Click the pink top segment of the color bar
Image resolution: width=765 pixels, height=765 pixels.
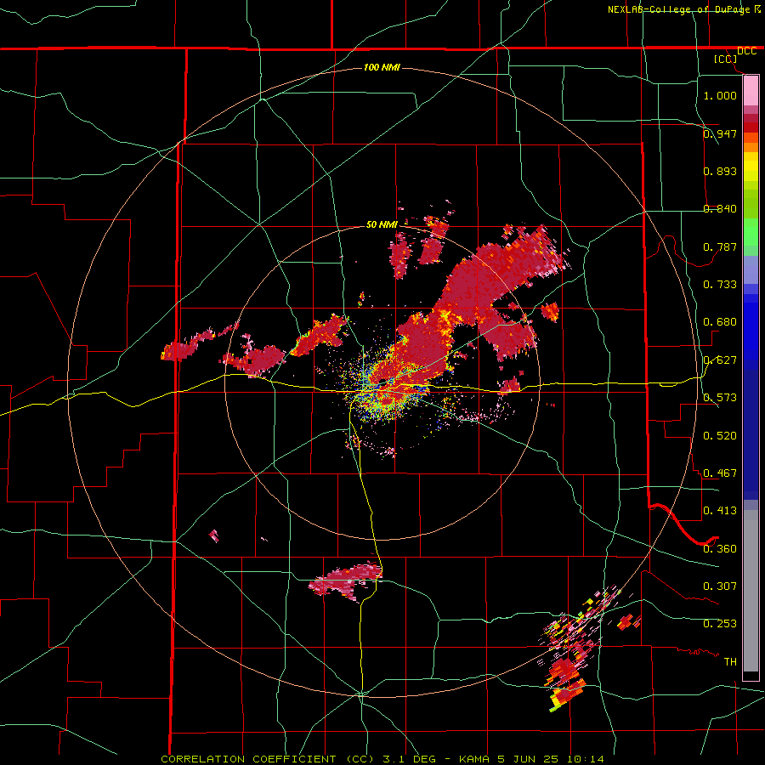point(751,91)
